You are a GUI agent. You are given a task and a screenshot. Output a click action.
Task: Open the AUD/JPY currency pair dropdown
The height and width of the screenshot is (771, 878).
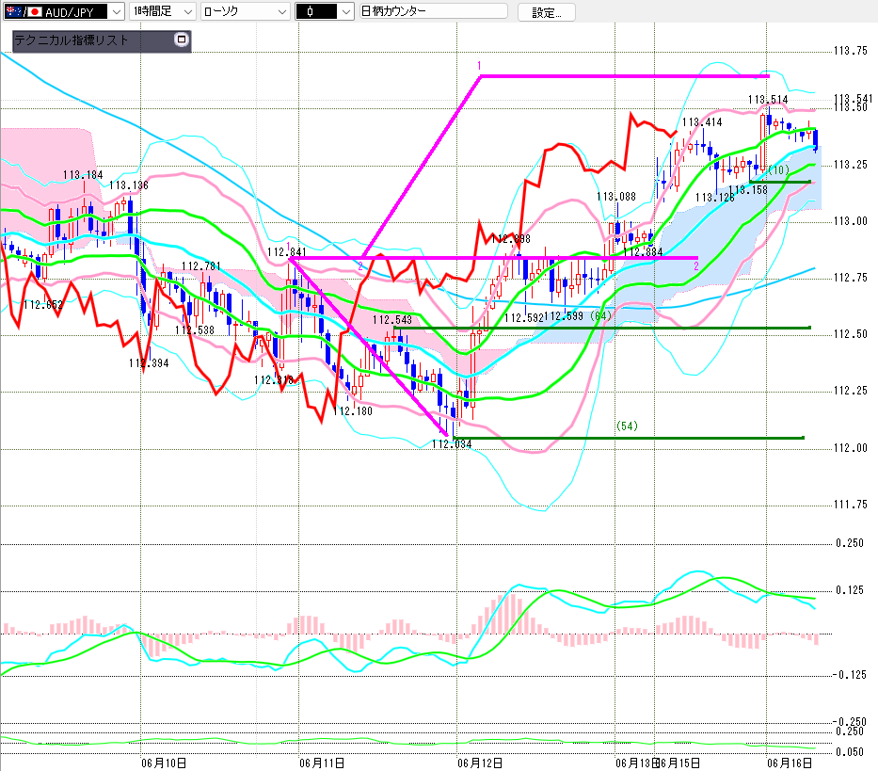pyautogui.click(x=64, y=11)
